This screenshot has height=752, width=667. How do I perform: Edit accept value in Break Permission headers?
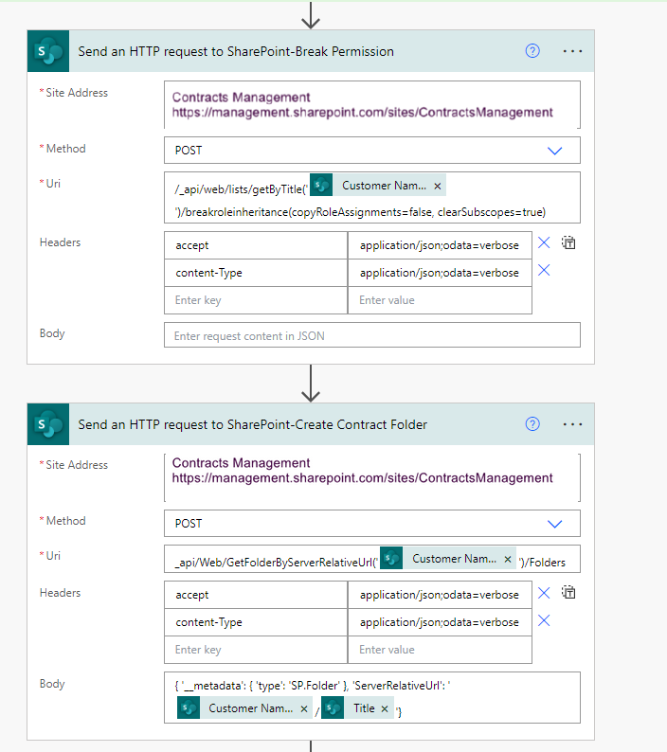(x=440, y=245)
